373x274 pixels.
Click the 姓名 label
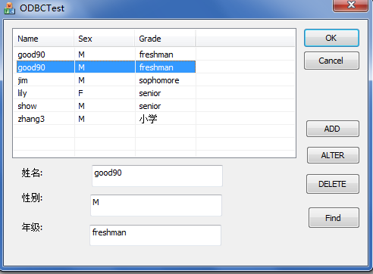tap(32, 173)
